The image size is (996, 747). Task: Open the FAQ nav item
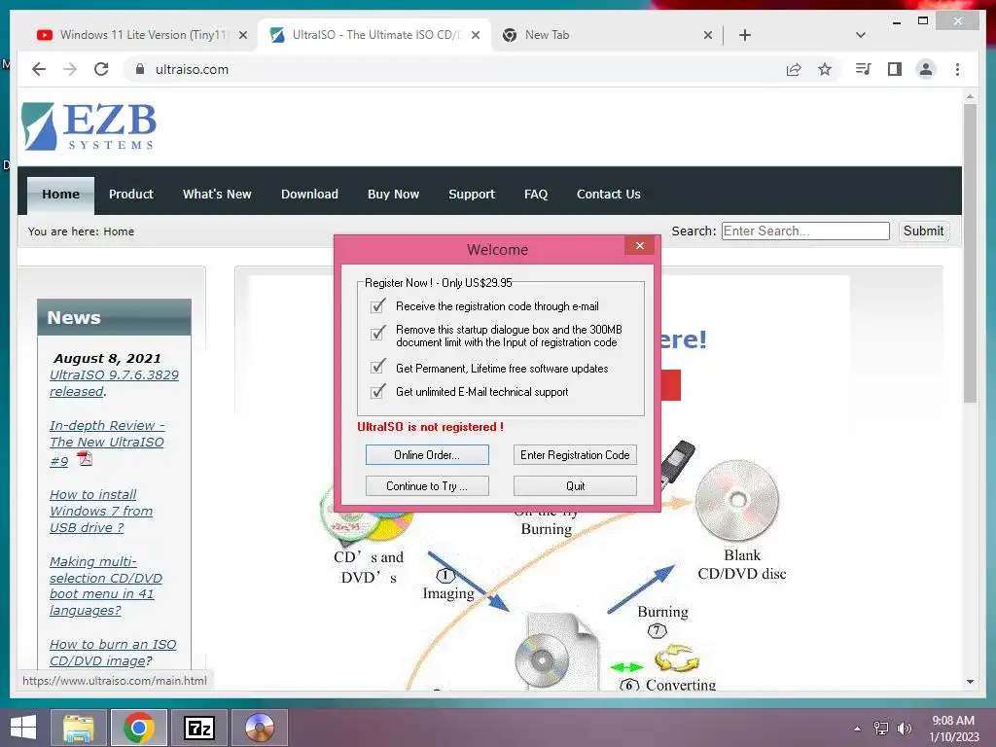pyautogui.click(x=536, y=194)
